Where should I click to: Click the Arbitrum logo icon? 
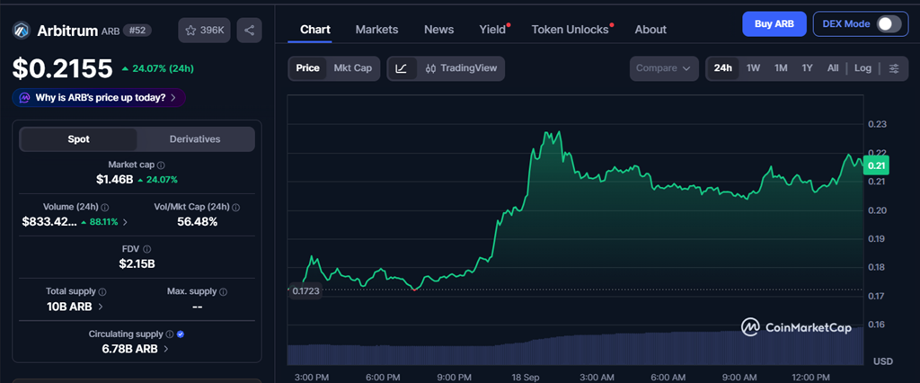[22, 31]
